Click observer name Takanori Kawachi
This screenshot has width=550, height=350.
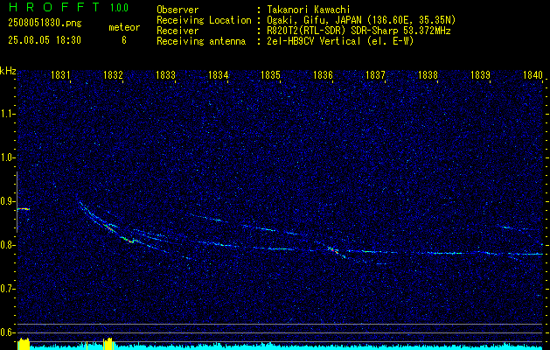pos(309,10)
